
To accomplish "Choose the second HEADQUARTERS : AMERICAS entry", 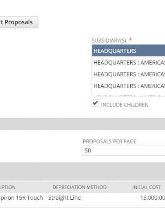I will 129,74.
